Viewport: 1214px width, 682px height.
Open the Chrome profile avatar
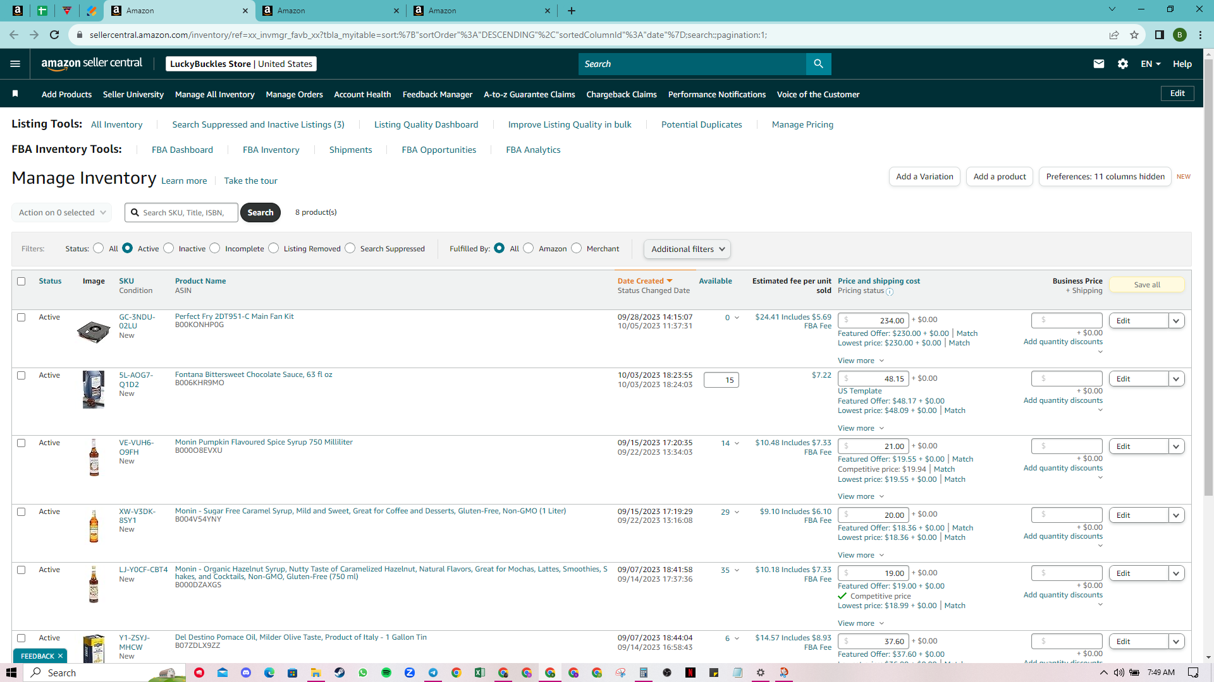click(x=1180, y=35)
